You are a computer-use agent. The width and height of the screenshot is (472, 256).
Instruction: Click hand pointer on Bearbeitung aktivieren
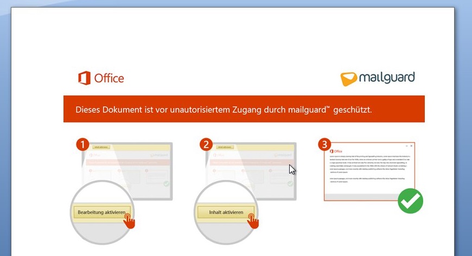[129, 220]
